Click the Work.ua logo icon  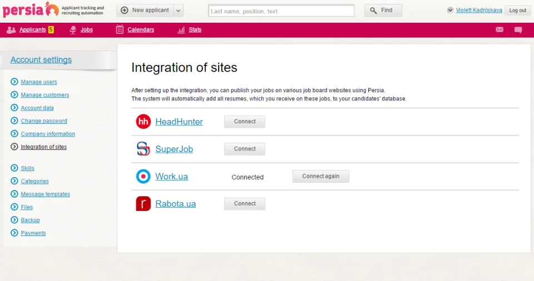(x=144, y=176)
